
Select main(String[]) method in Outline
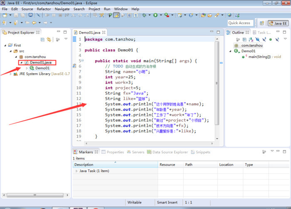pyautogui.click(x=261, y=57)
